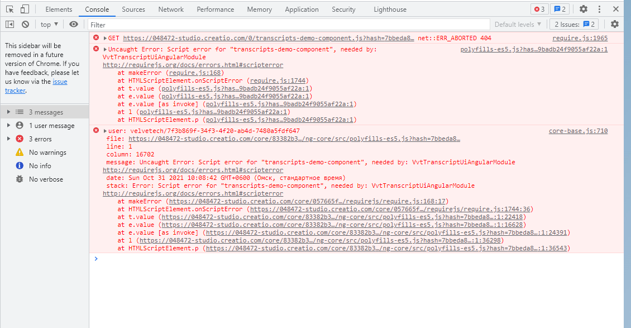Open the Performance tab
631x328 pixels.
point(216,9)
